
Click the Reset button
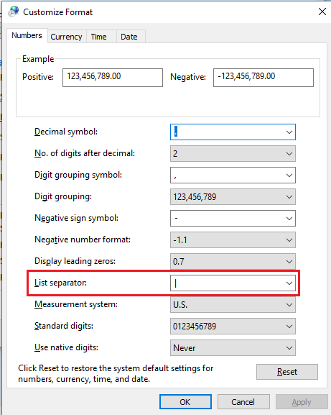click(x=287, y=372)
